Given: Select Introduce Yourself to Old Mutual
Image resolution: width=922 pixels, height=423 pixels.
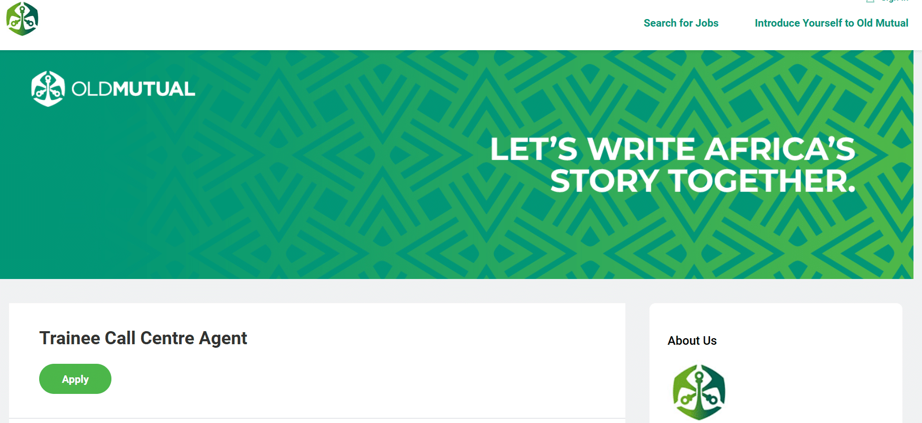Looking at the screenshot, I should point(831,23).
